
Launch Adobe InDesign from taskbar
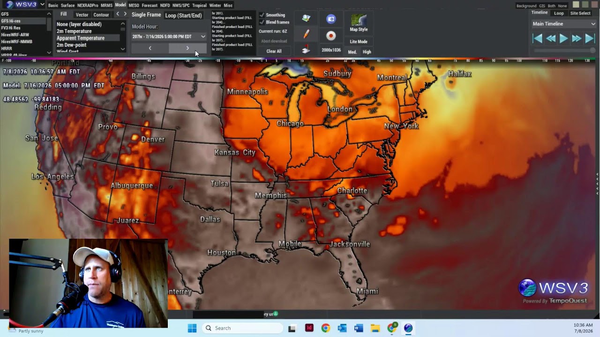pyautogui.click(x=309, y=328)
